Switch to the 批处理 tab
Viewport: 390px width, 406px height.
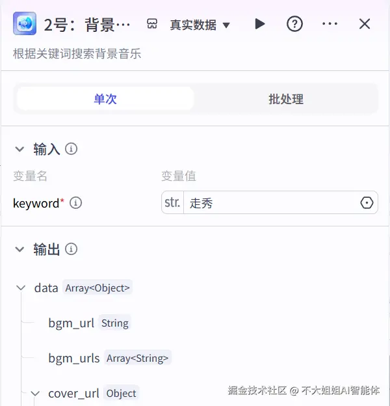coord(286,99)
